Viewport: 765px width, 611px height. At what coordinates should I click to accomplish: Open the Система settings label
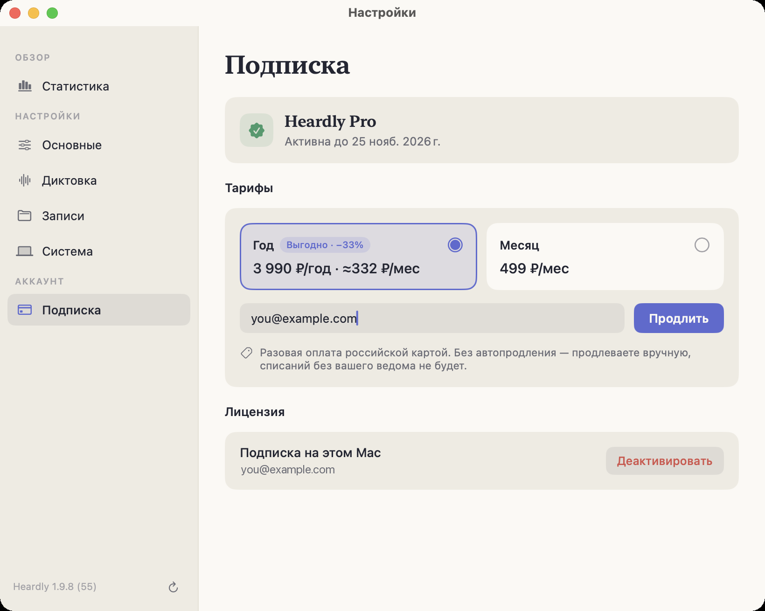pos(68,251)
